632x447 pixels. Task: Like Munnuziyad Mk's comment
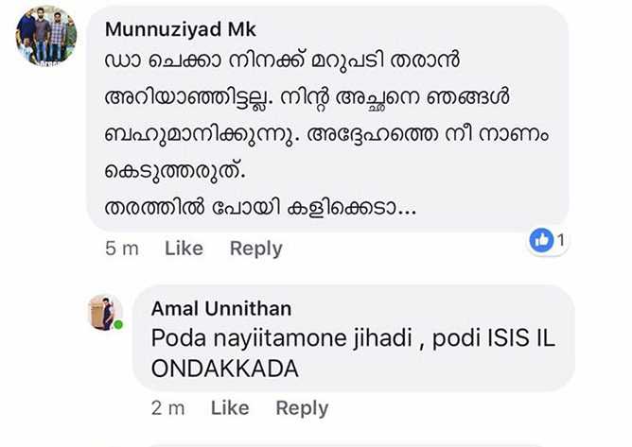click(184, 249)
